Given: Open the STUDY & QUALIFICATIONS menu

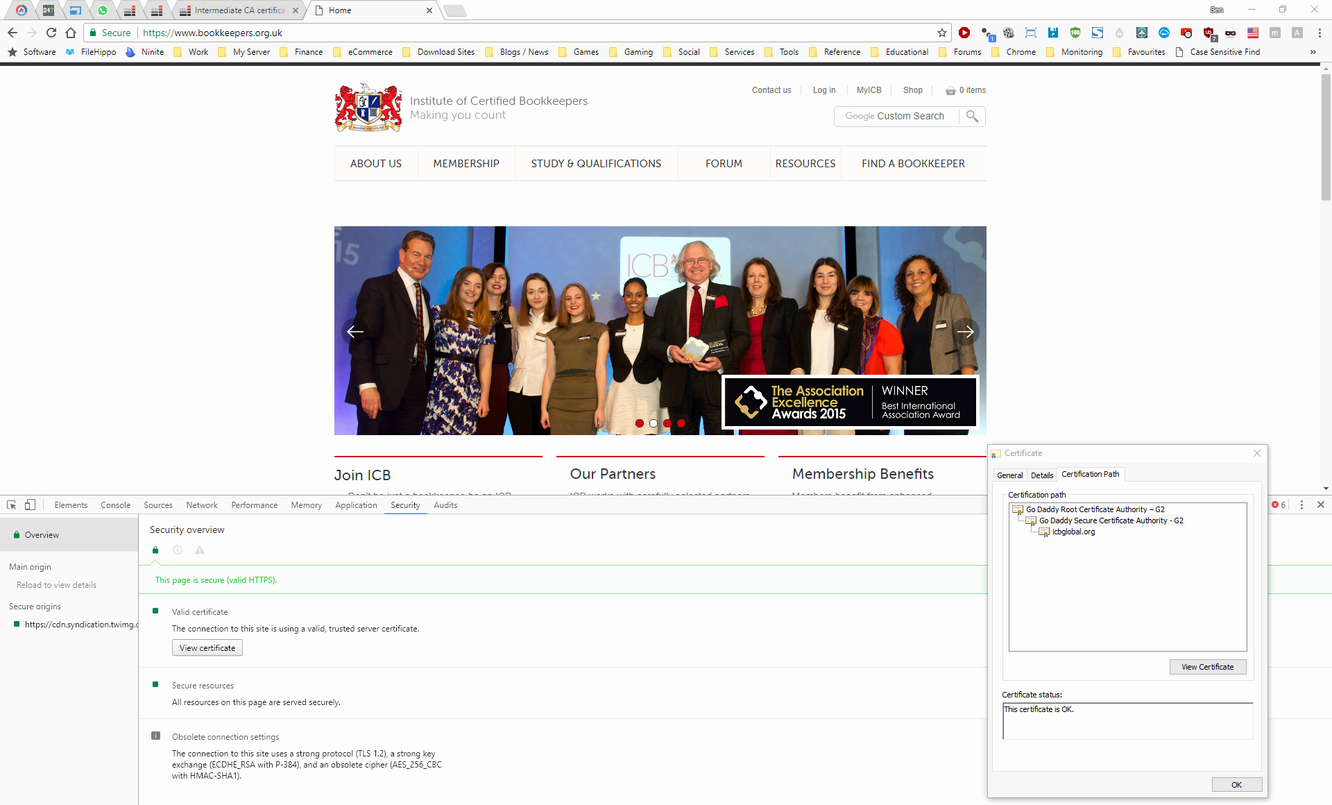Looking at the screenshot, I should pyautogui.click(x=596, y=164).
